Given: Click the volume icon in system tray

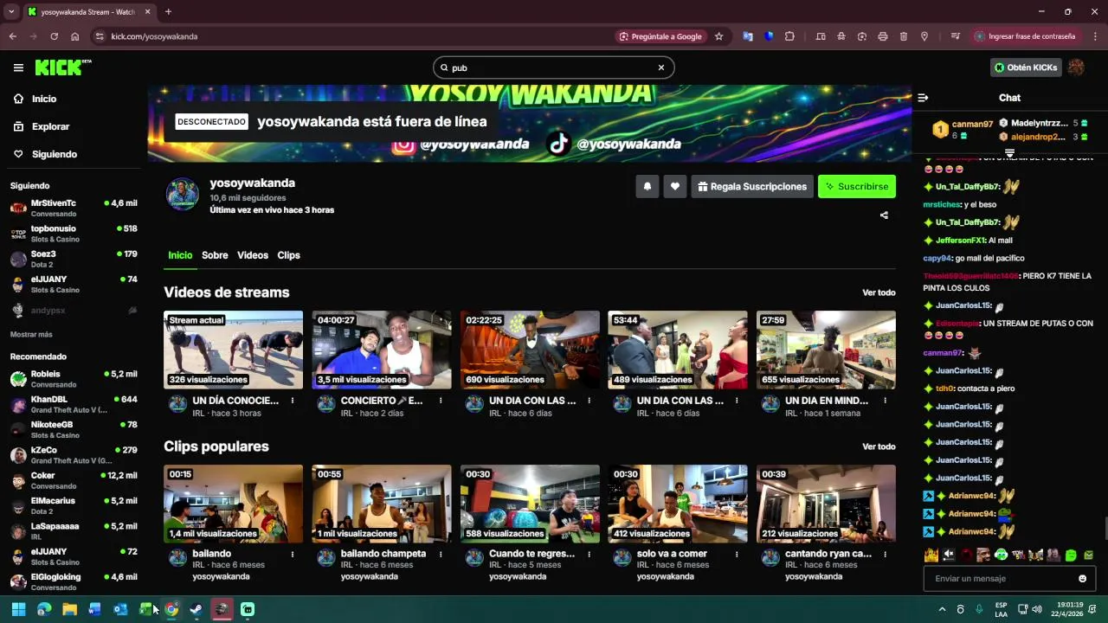Looking at the screenshot, I should click(x=1037, y=609).
